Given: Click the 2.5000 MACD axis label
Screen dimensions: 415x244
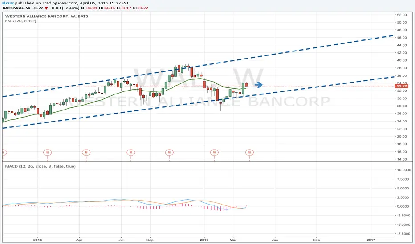Looking at the screenshot, I should 404,197.
